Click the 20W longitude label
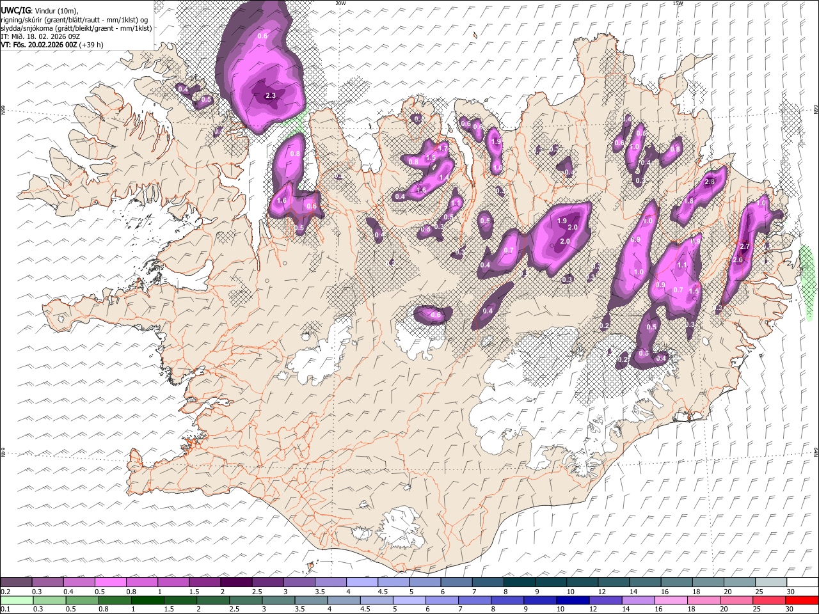The height and width of the screenshot is (614, 819). coord(341,3)
